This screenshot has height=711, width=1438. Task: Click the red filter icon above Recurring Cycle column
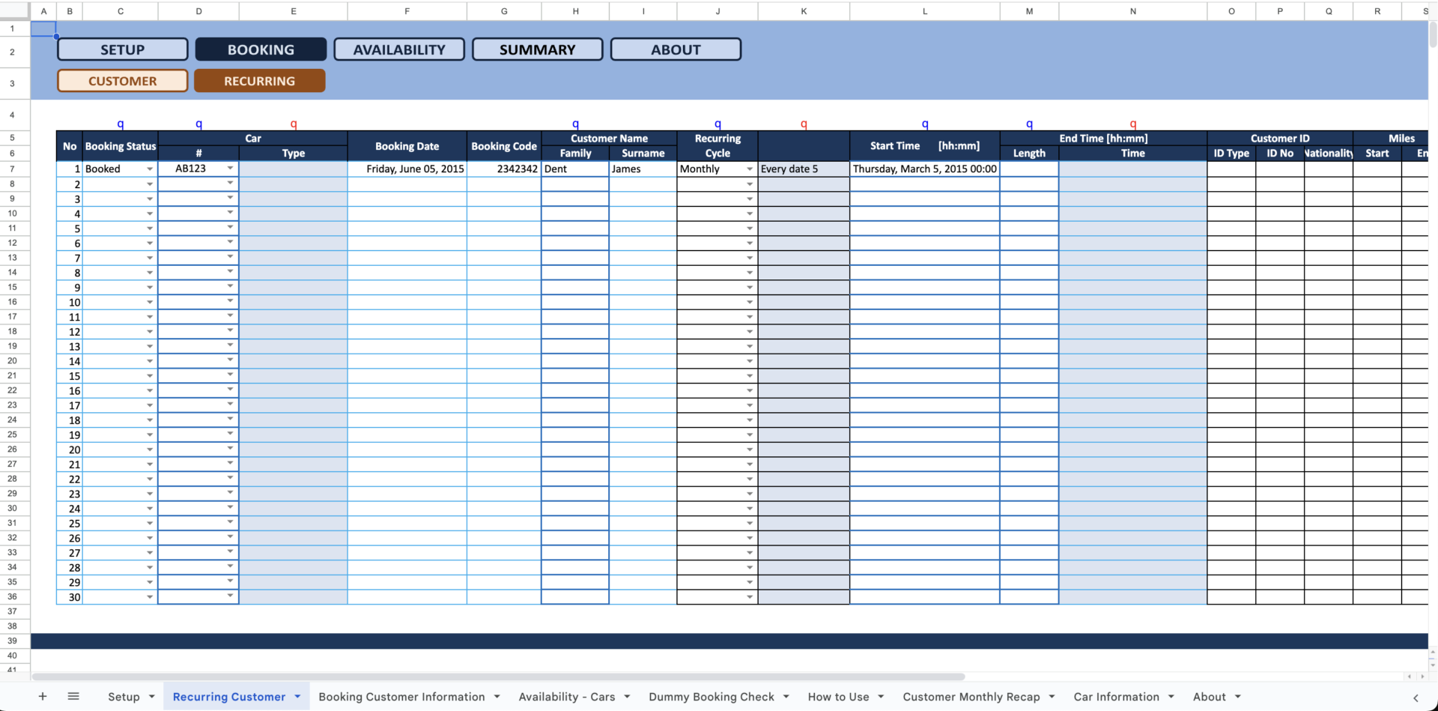click(x=804, y=124)
